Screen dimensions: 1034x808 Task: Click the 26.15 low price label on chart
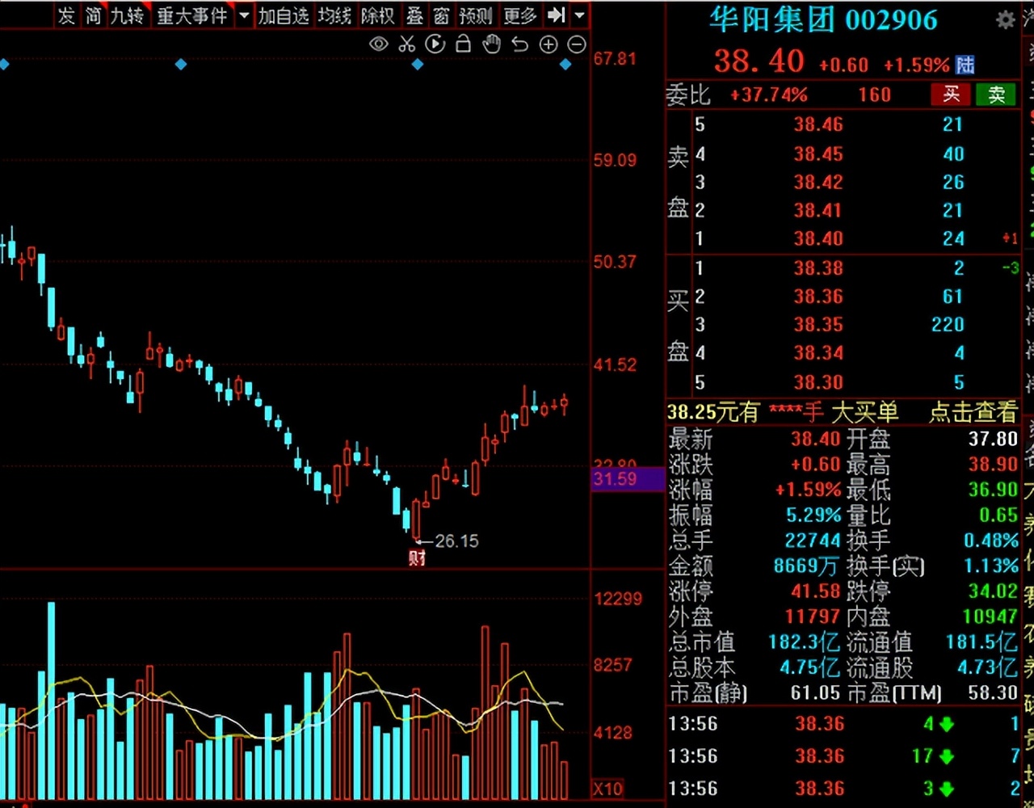pos(456,541)
